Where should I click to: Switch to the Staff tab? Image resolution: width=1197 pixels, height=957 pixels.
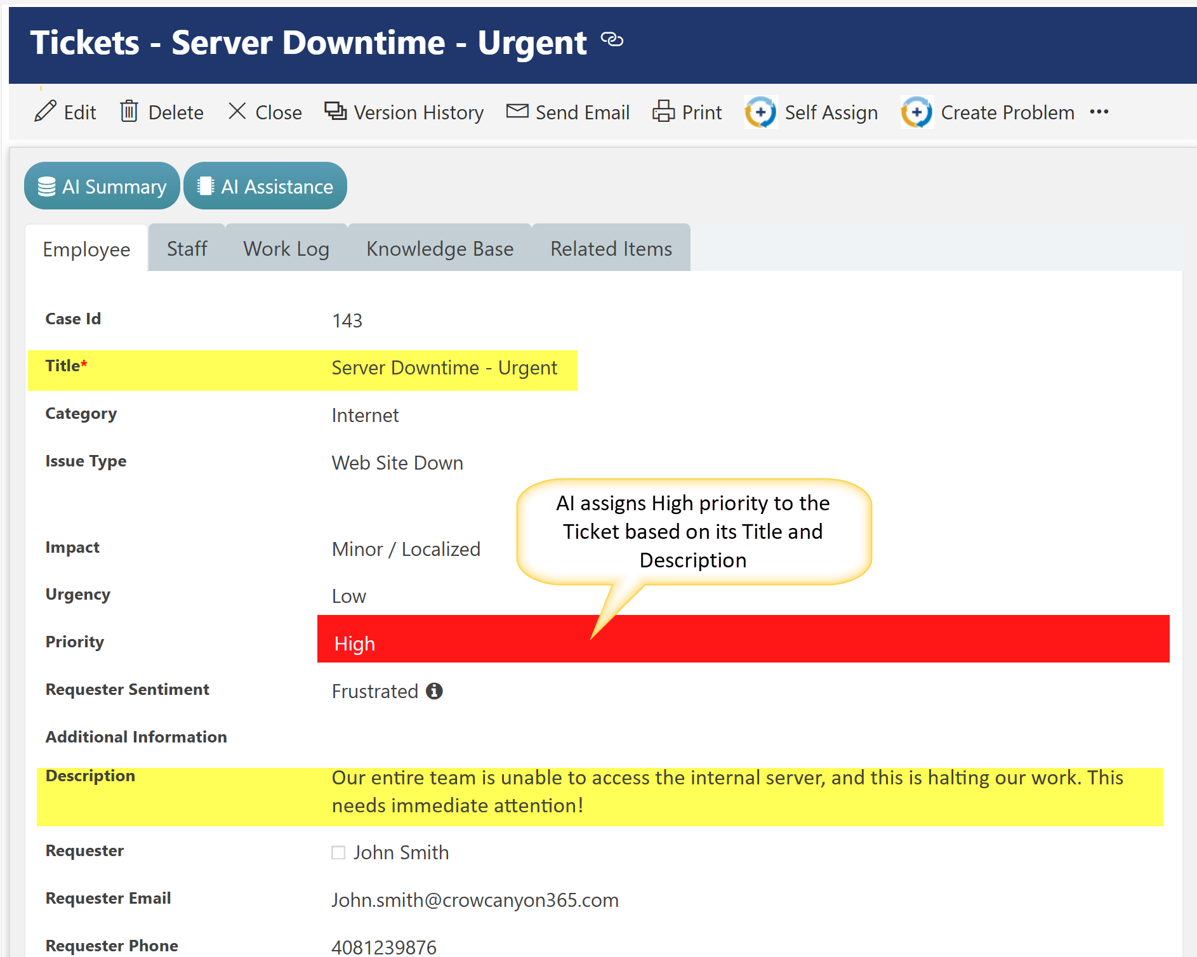click(x=187, y=249)
